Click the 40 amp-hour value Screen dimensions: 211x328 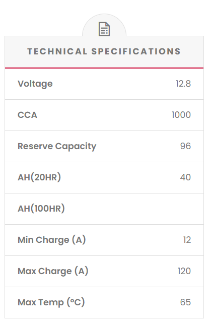(x=185, y=177)
